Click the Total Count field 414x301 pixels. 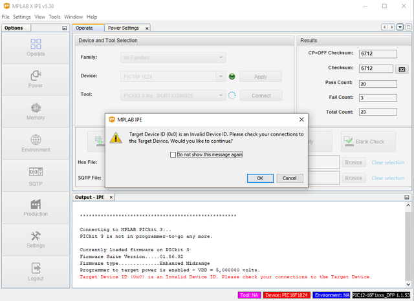coord(378,112)
